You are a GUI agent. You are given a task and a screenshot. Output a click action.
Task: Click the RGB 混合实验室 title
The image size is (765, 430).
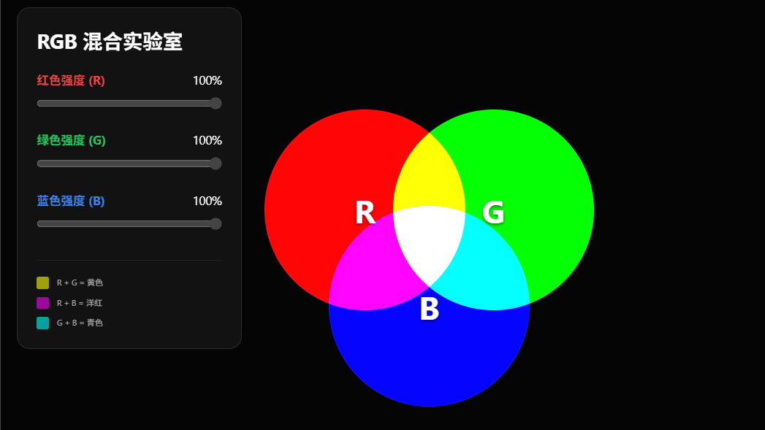[x=110, y=42]
